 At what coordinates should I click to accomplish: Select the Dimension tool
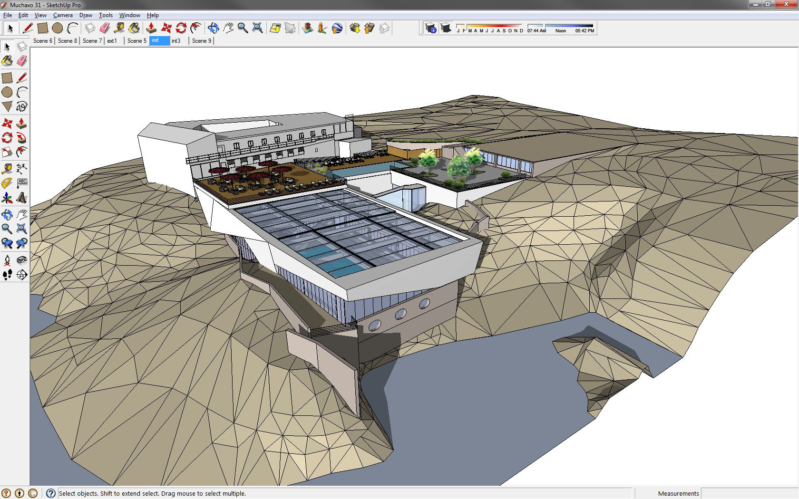click(22, 168)
